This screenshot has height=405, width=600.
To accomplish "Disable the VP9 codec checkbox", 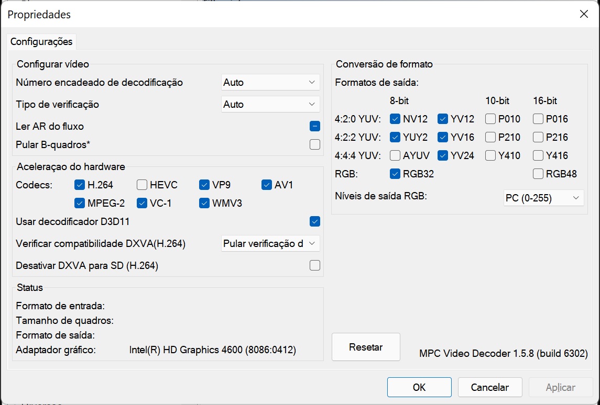I will pos(204,185).
